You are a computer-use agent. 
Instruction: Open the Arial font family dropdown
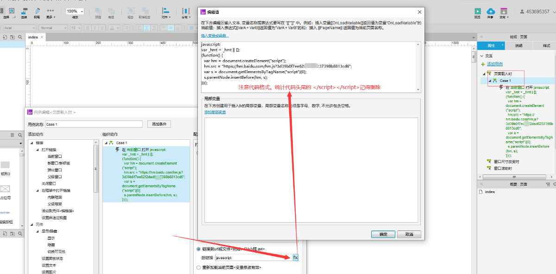point(20,28)
